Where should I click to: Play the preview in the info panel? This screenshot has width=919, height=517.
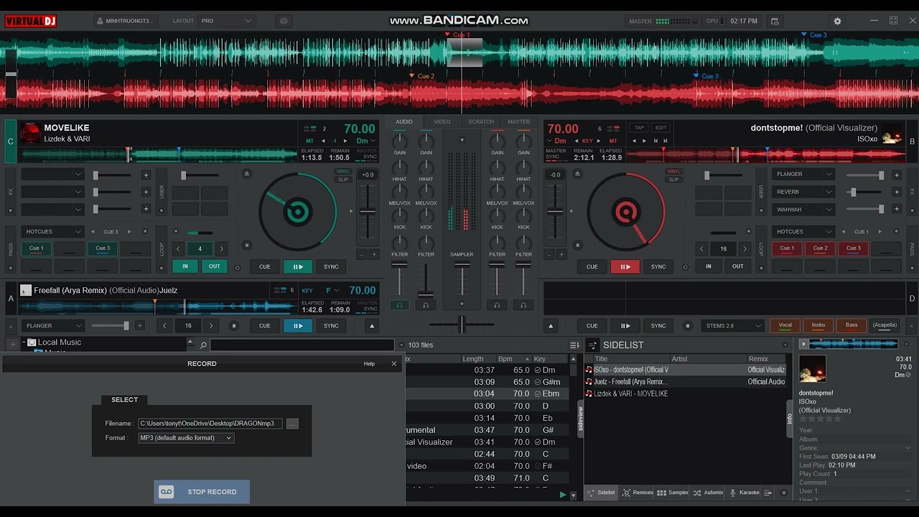point(804,345)
